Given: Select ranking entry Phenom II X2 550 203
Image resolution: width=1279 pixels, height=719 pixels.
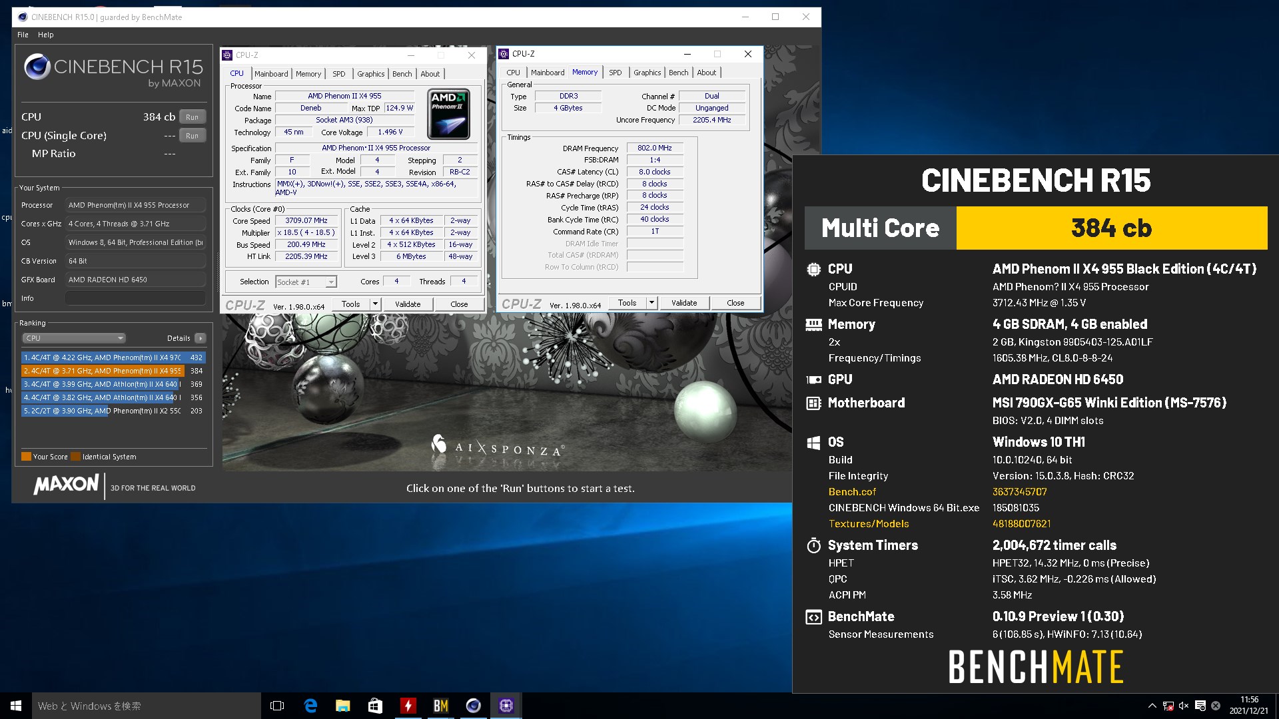Looking at the screenshot, I should coord(113,411).
